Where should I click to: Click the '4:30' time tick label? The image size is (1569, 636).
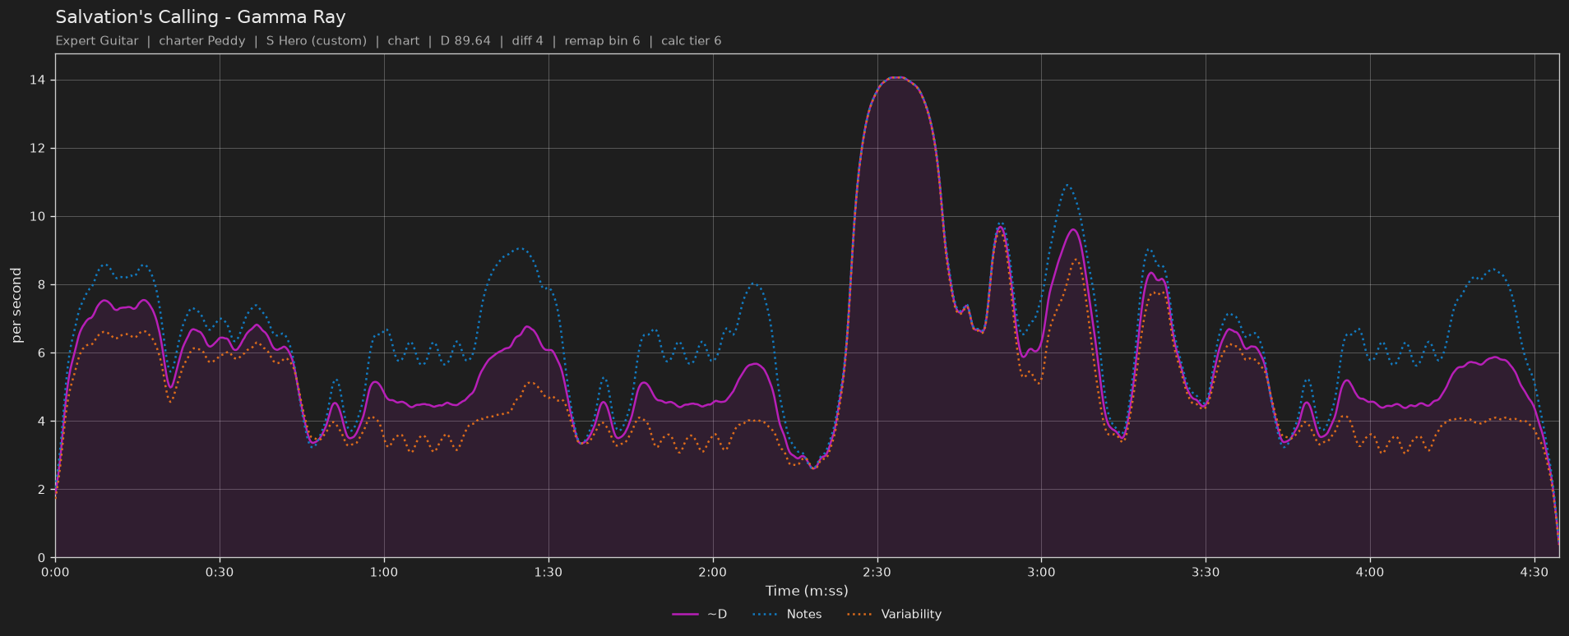coord(1534,572)
